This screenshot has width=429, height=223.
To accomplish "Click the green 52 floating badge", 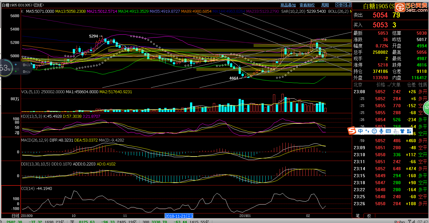I will tap(426, 108).
